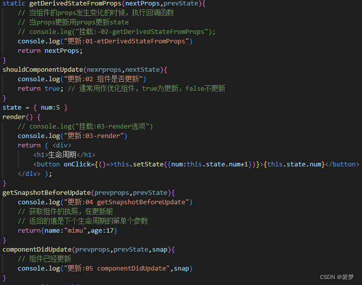
Task: Click the closing </div> ); line
Action: coord(35,174)
